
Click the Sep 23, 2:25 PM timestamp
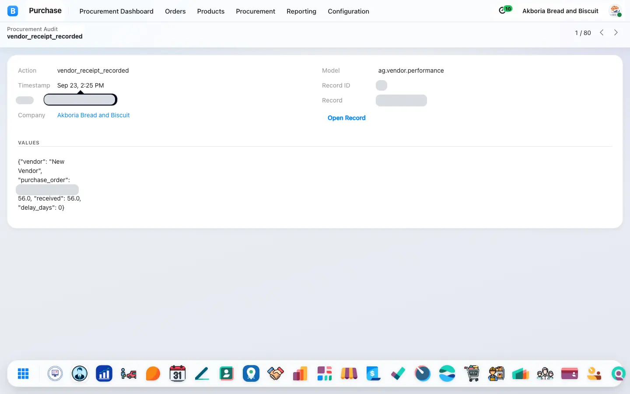coord(80,85)
